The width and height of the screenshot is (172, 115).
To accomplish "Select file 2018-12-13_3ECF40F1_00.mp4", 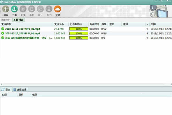I will 23,29.
